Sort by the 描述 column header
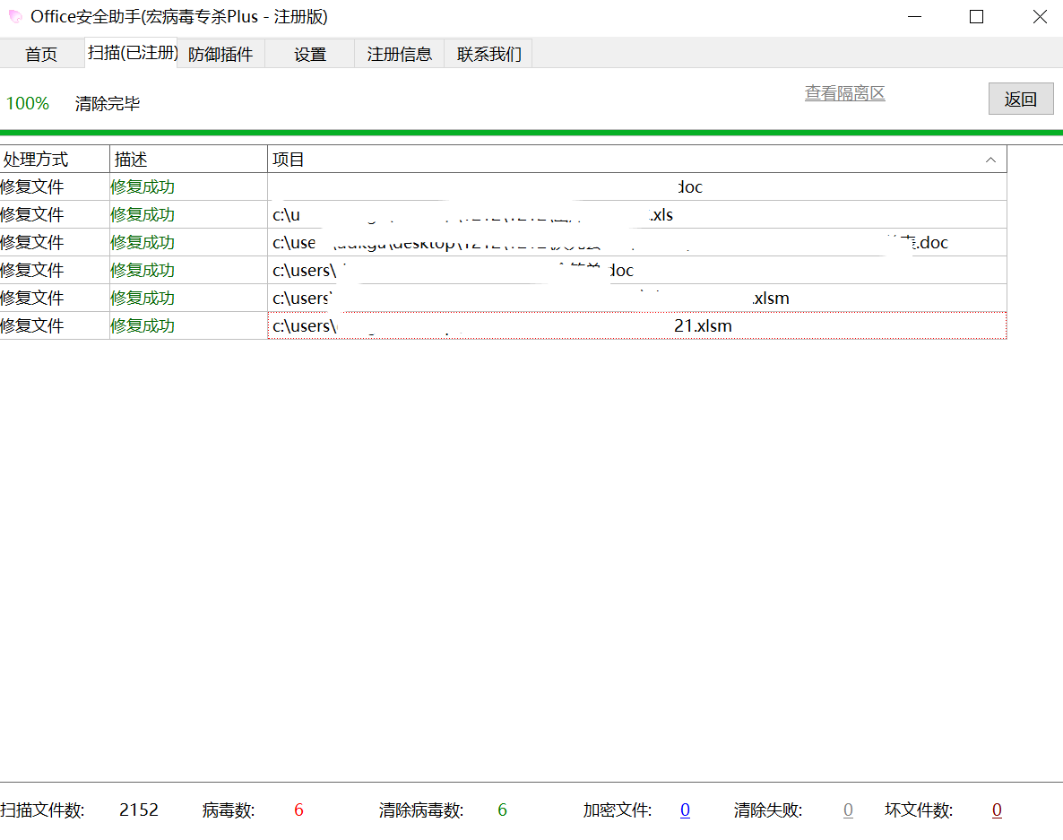This screenshot has height=840, width=1063. pos(188,160)
